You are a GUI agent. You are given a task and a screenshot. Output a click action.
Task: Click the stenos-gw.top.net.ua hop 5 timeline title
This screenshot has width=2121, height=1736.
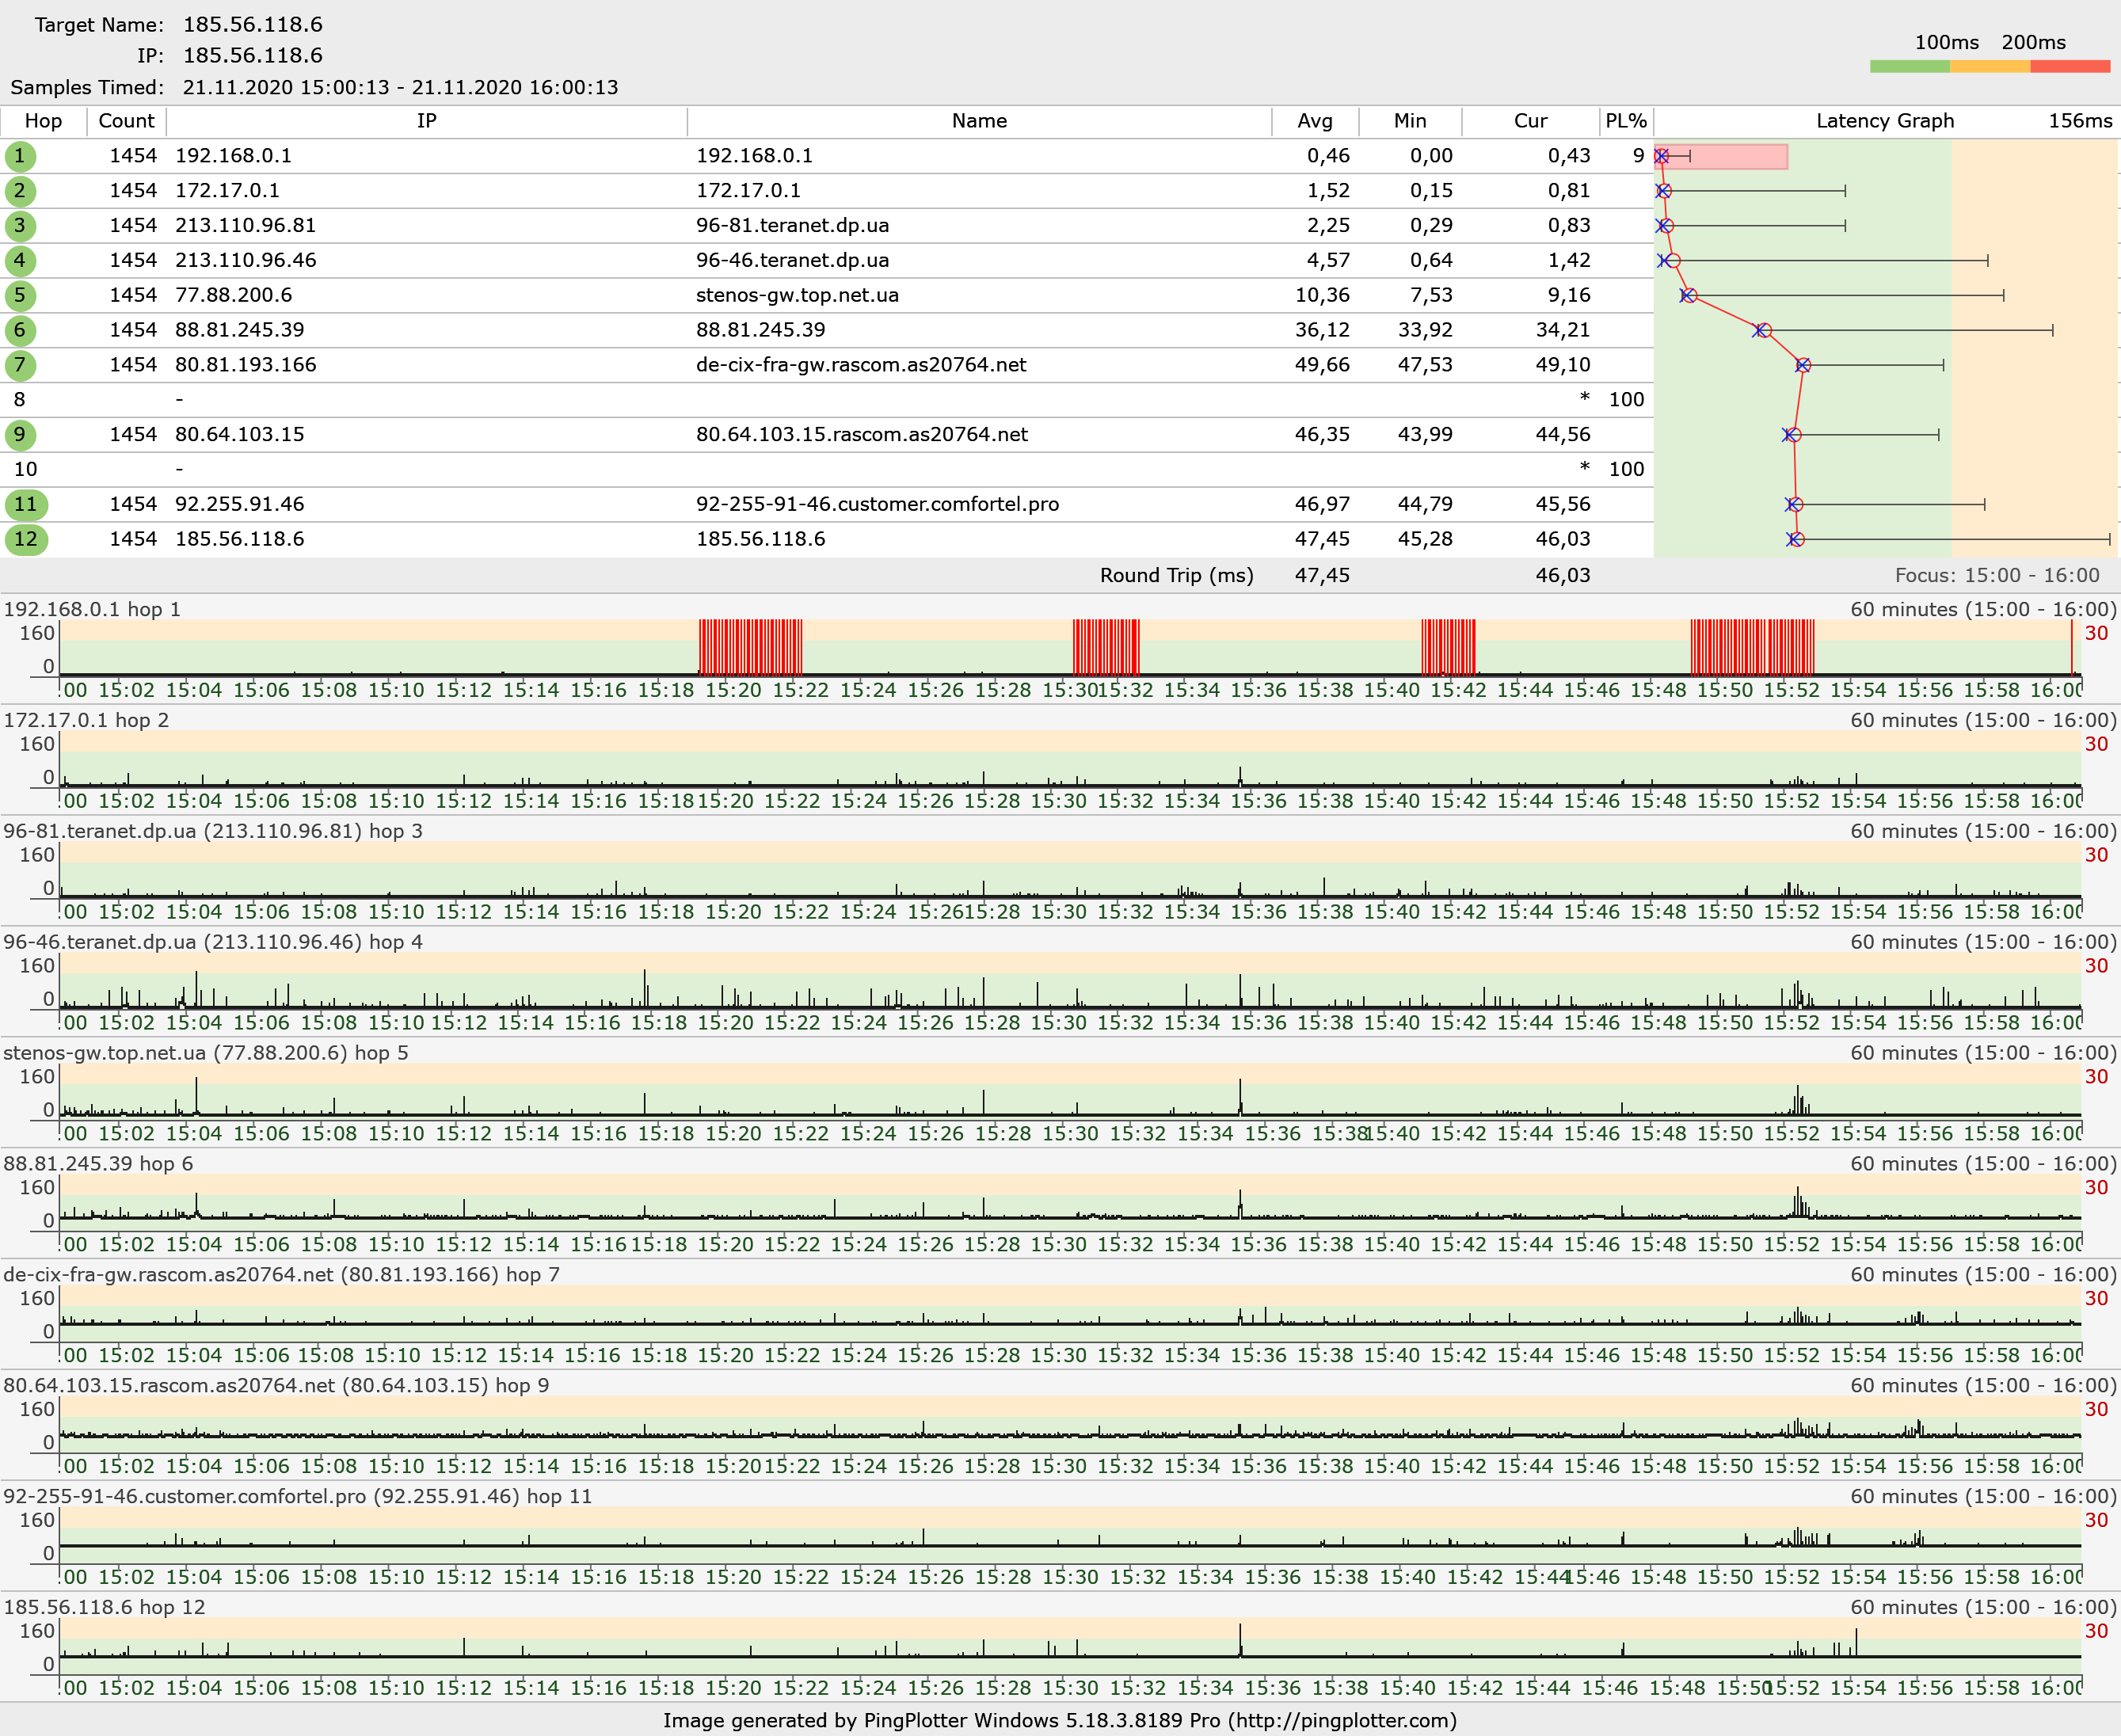(x=206, y=1053)
